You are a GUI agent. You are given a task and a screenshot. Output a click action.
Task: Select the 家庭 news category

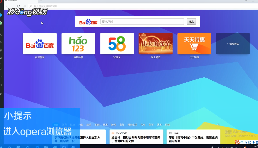[97, 125]
